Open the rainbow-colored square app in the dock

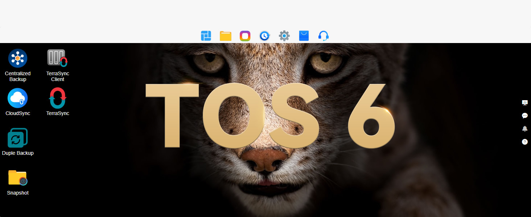245,36
